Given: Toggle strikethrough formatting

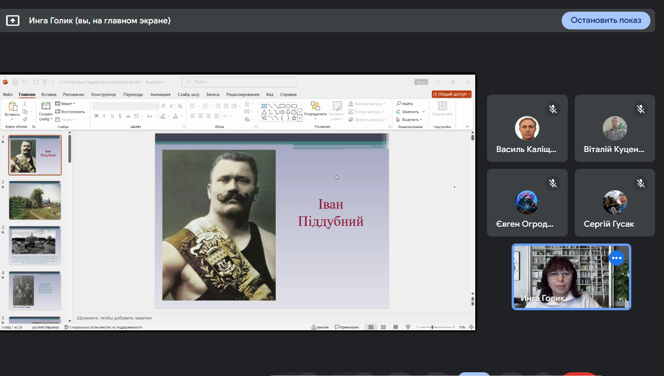Looking at the screenshot, I should click(x=129, y=116).
